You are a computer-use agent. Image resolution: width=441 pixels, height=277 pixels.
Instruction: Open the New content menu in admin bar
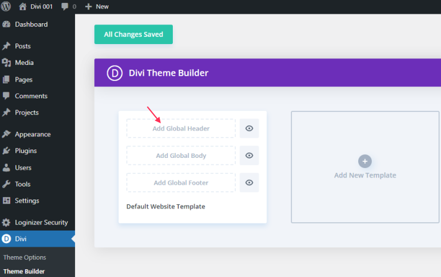[x=97, y=7]
